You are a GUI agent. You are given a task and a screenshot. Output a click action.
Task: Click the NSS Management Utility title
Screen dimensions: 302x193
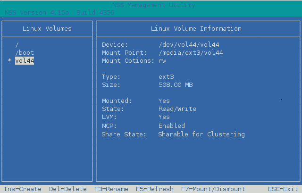(151, 4)
